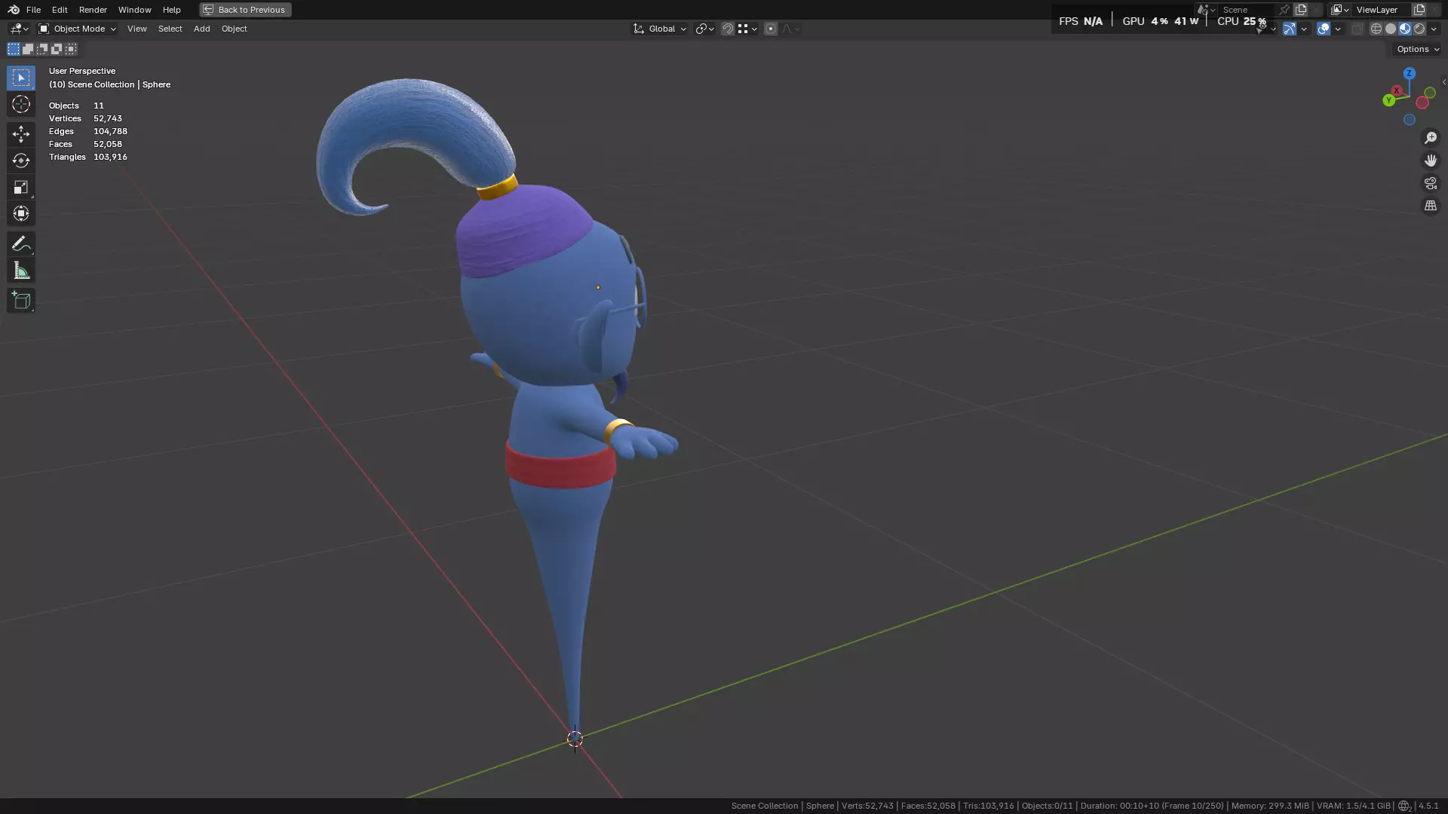Click the Y axis gizmo handle

pyautogui.click(x=1389, y=100)
